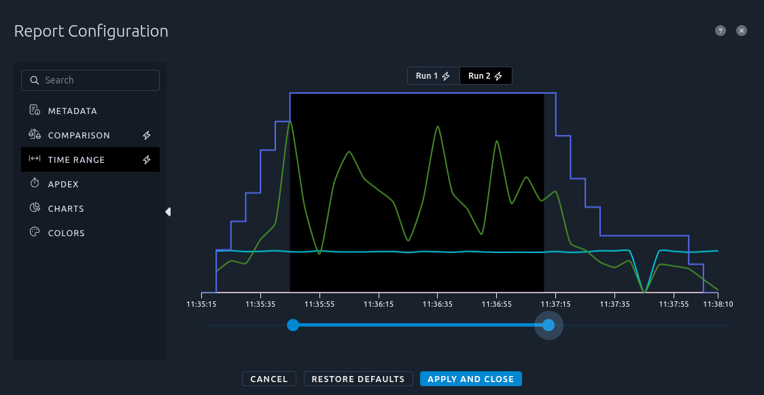Click the Time Range arrows icon
Viewport: 764px width, 395px height.
click(35, 159)
